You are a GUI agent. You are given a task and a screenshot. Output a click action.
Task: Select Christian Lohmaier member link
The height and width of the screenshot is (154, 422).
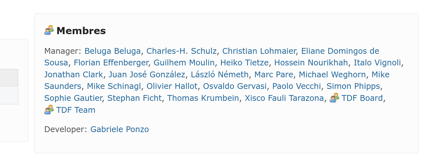pos(259,51)
